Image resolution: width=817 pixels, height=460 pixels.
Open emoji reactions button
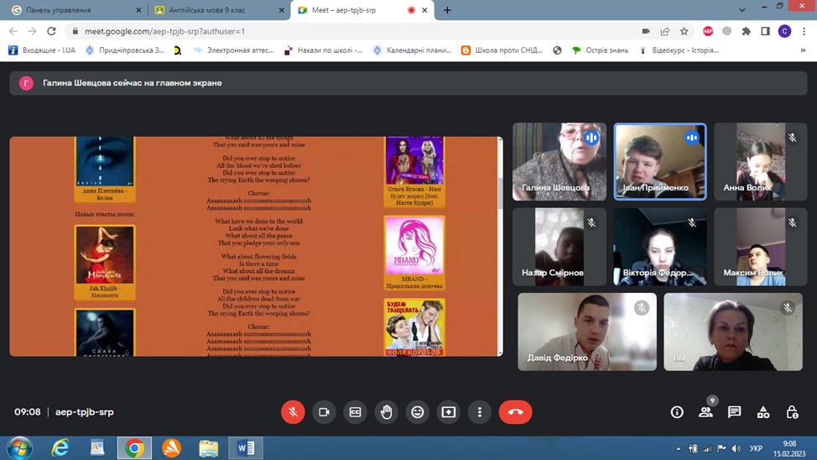(x=418, y=412)
